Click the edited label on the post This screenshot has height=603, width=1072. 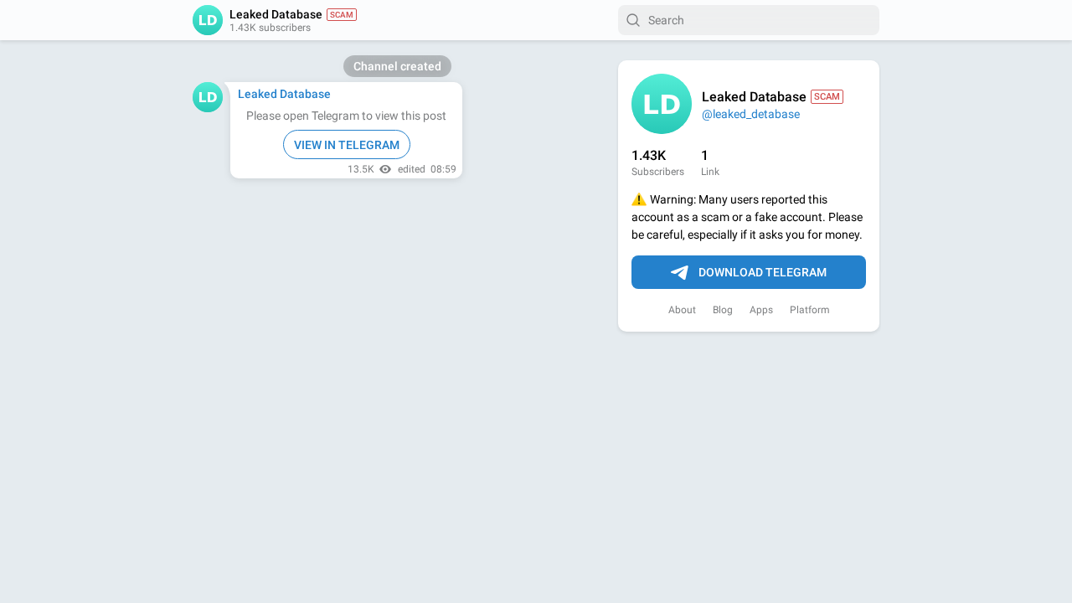[411, 169]
